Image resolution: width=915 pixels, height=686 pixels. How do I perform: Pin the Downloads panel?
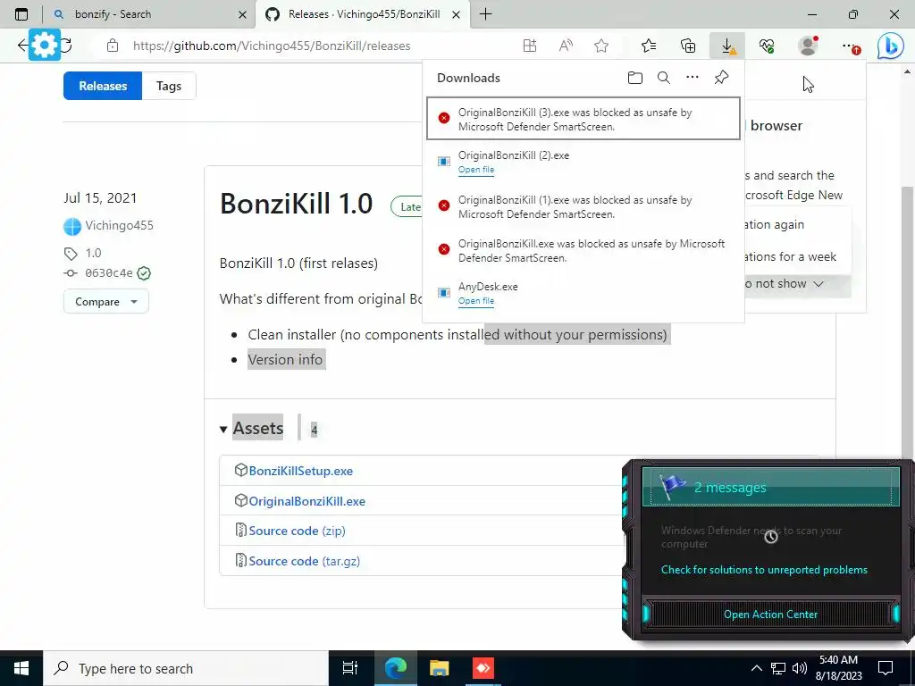[721, 77]
